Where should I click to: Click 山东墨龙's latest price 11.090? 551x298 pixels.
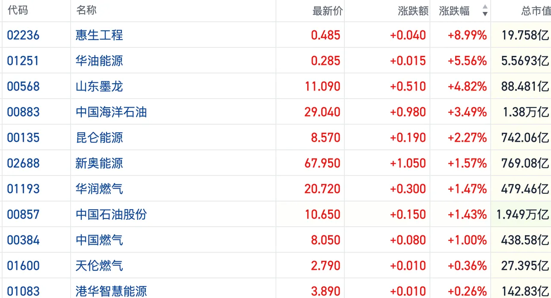point(322,86)
